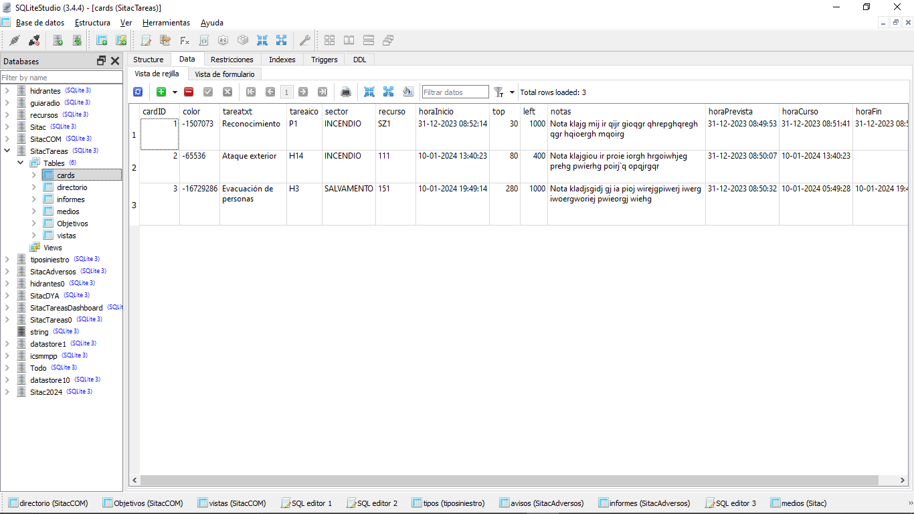Image resolution: width=914 pixels, height=514 pixels.
Task: Switch to the Indexes tab
Action: [x=282, y=60]
